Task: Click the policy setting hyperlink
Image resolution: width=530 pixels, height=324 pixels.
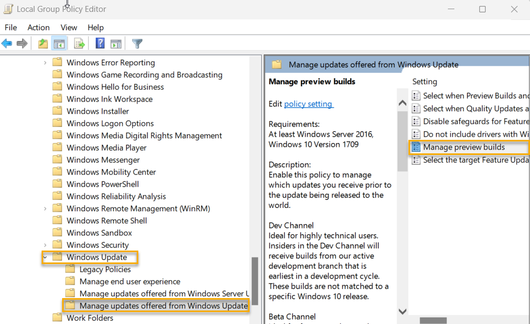Action: pos(308,104)
